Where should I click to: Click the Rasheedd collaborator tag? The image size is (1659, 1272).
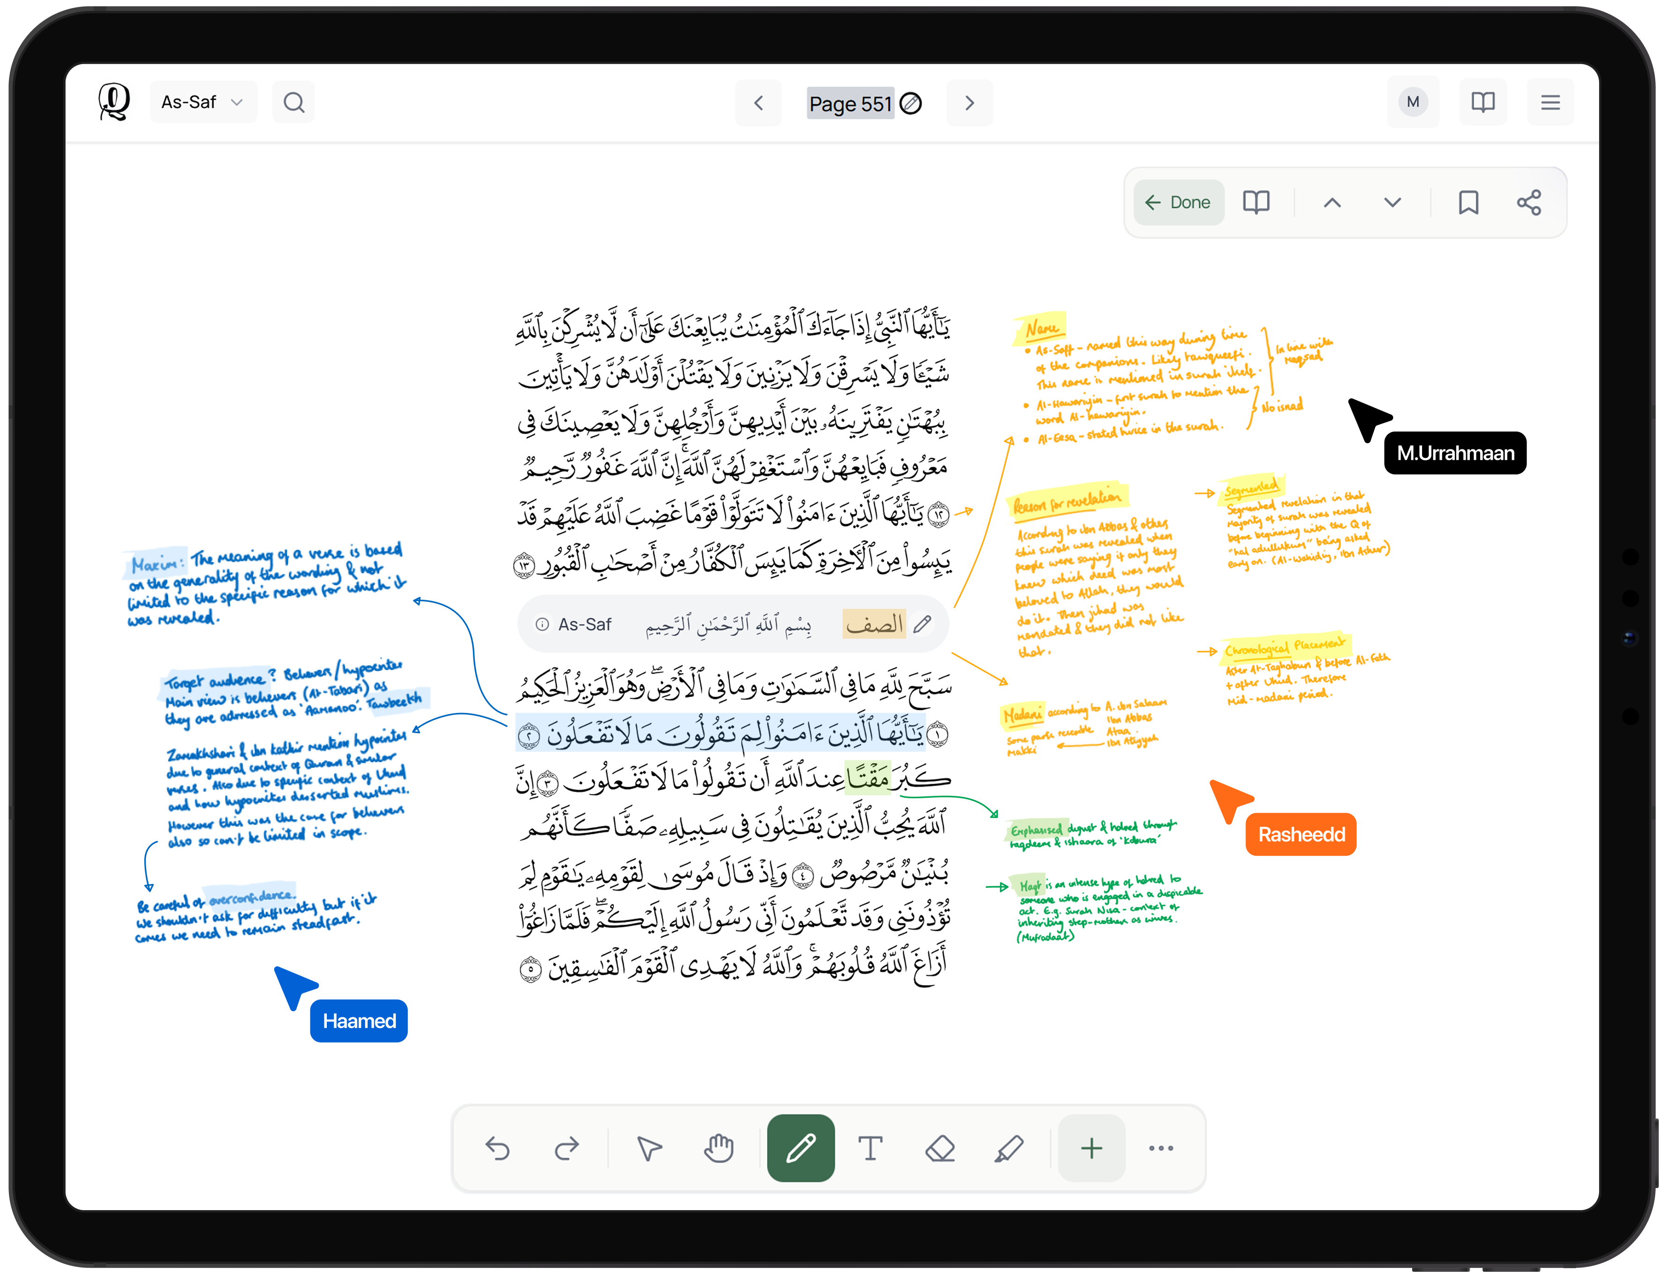point(1301,834)
